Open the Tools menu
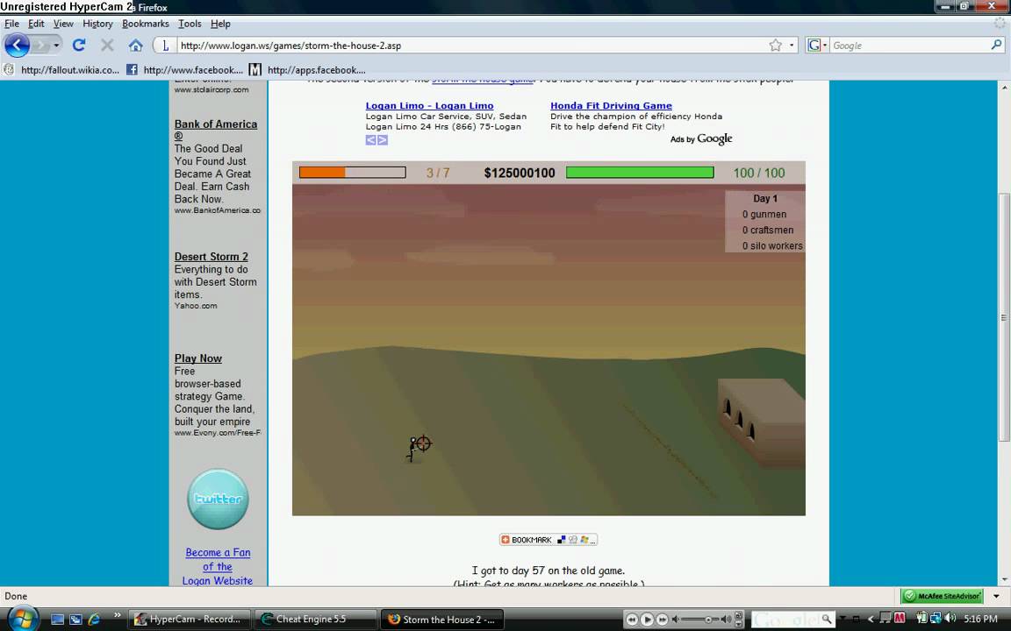The image size is (1011, 631). coord(190,24)
